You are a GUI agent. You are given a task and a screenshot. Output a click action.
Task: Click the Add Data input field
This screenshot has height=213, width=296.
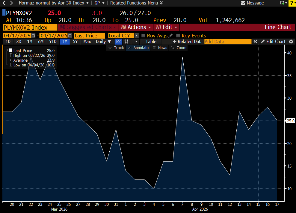[228, 42]
